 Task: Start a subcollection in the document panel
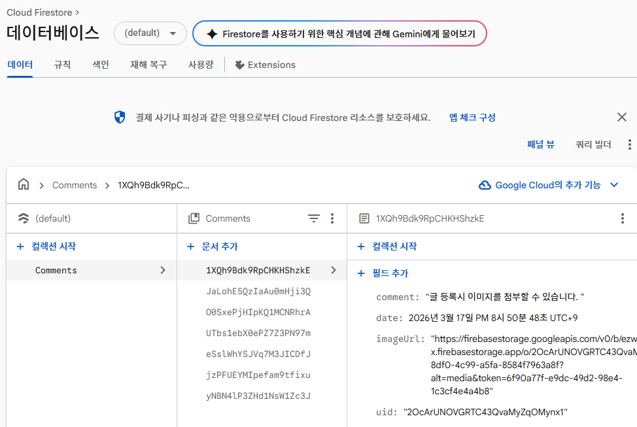[387, 247]
